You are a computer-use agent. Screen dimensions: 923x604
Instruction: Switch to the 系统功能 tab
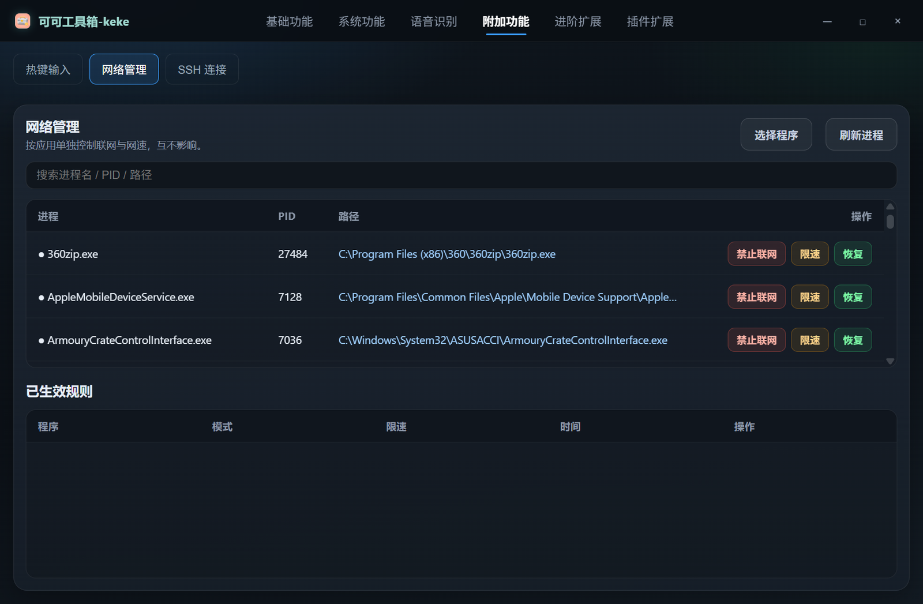click(362, 21)
